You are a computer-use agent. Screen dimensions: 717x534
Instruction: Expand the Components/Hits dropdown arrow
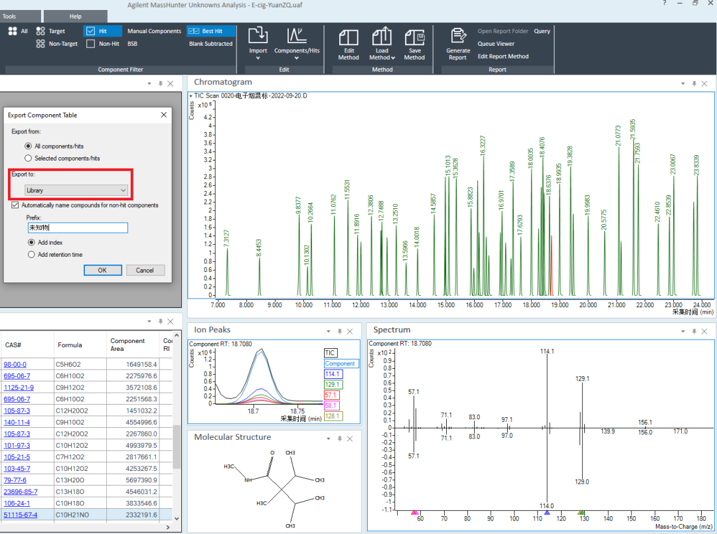(297, 58)
